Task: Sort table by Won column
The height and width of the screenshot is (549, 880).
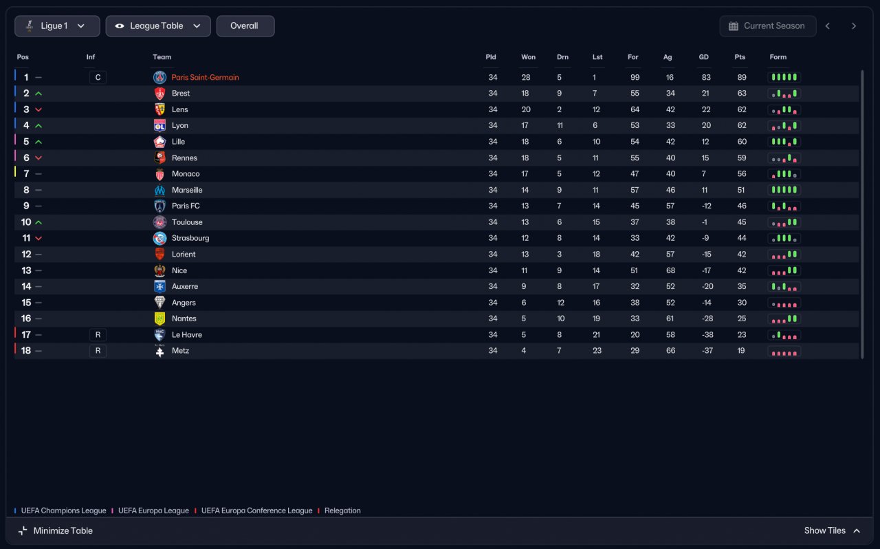Action: 528,57
